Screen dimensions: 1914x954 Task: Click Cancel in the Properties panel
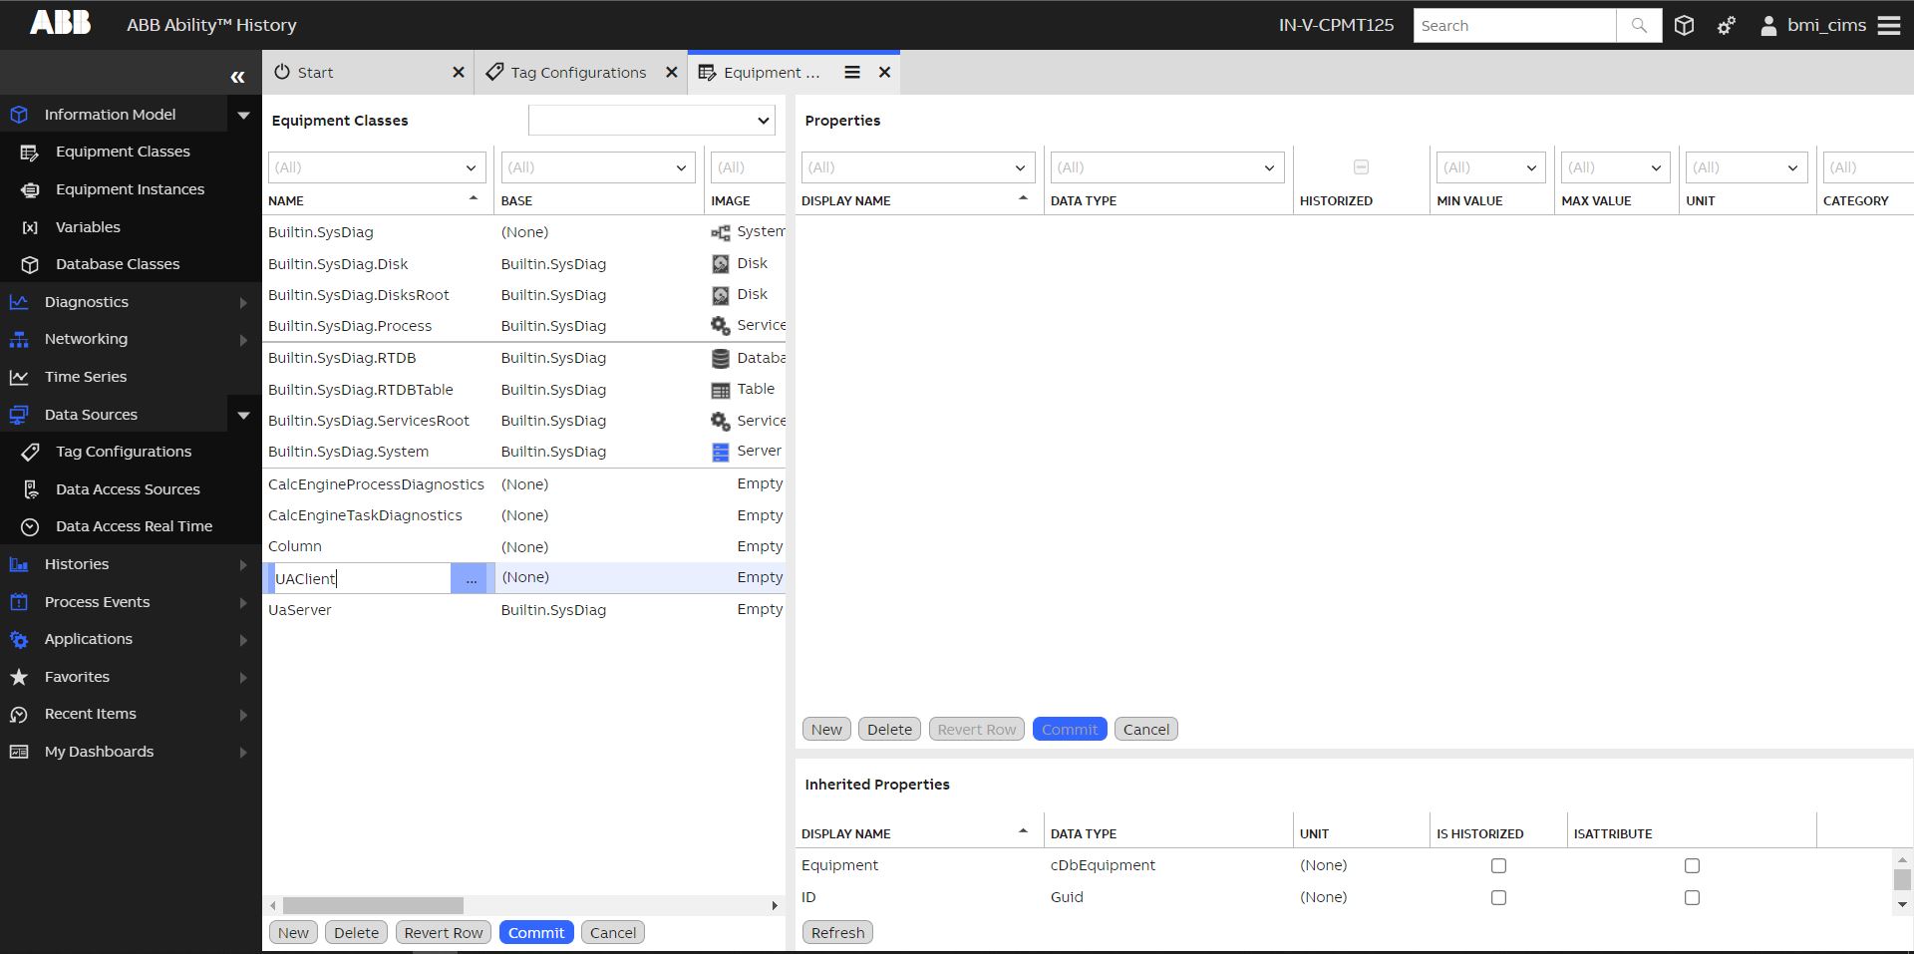tap(1146, 730)
